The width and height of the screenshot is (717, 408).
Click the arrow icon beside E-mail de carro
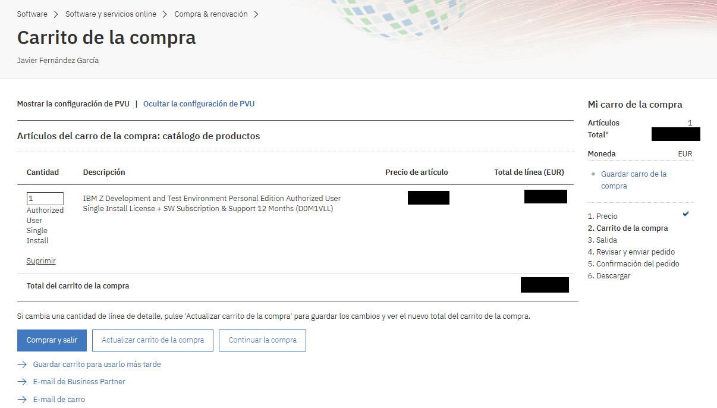pyautogui.click(x=22, y=400)
